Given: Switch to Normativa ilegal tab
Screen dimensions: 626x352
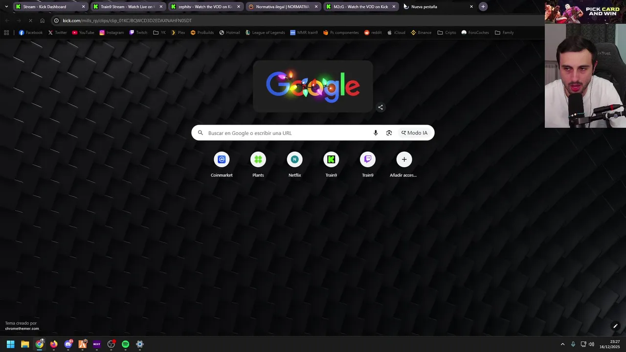Looking at the screenshot, I should [283, 7].
